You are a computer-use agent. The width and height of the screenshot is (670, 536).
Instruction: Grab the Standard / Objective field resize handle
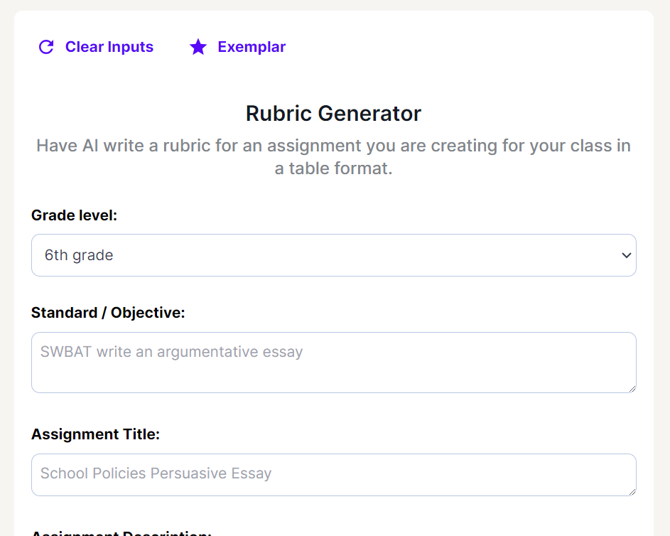(632, 388)
